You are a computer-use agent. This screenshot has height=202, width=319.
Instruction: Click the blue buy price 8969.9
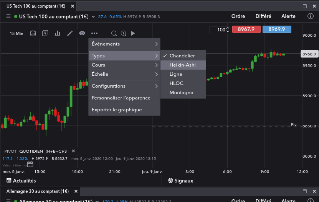(277, 29)
